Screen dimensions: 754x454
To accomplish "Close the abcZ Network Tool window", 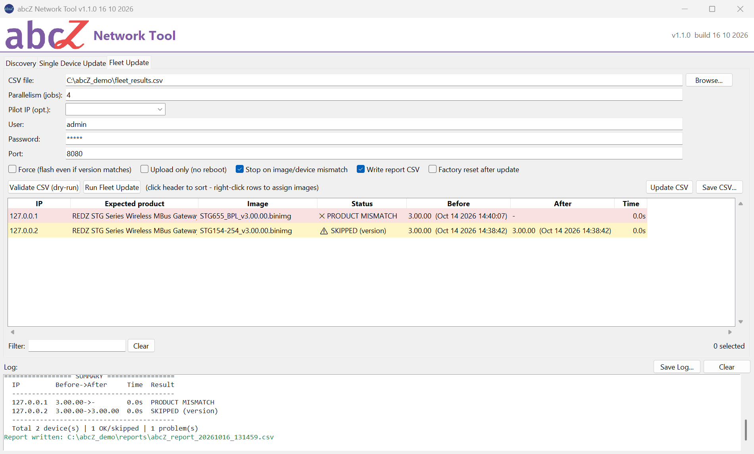I will pos(740,9).
